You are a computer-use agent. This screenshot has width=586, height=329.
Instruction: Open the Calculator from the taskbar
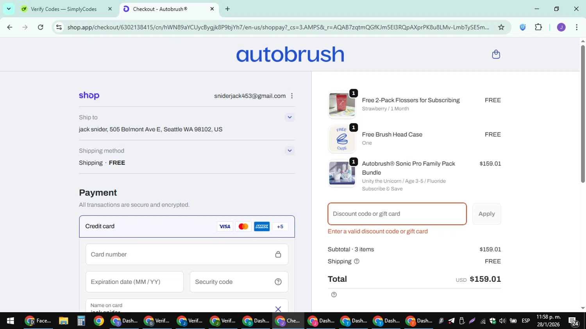pos(81,321)
